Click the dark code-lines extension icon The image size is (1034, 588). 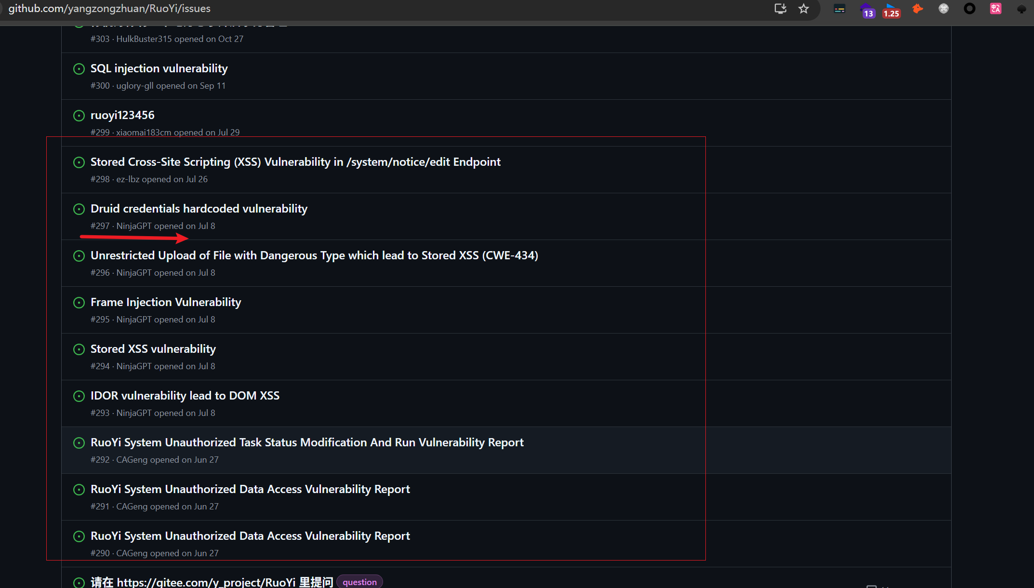(839, 9)
